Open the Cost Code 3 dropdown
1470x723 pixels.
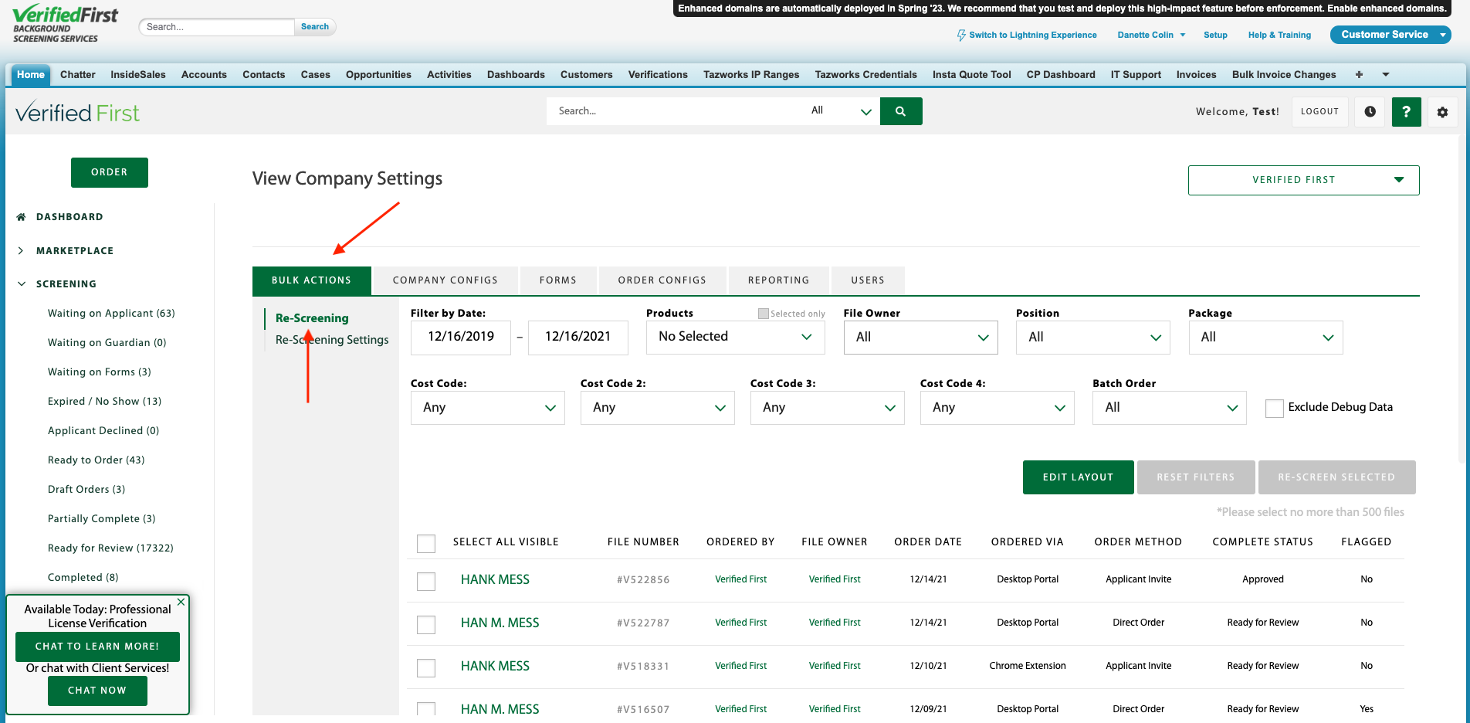[827, 408]
